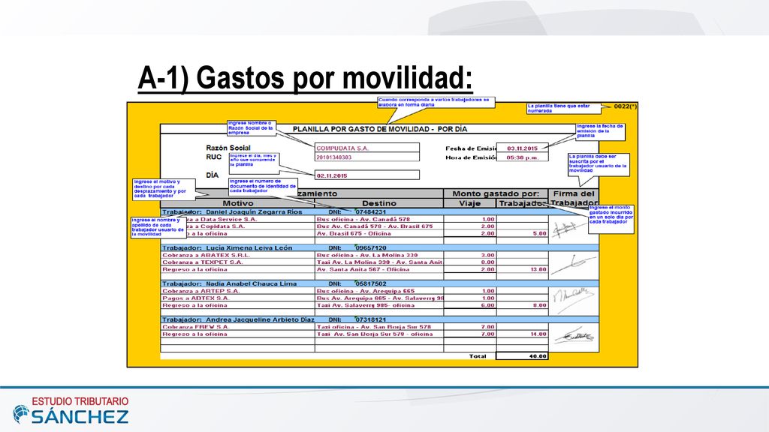Click the "Razón Social" label
Screen dimensions: 769x432
pyautogui.click(x=228, y=148)
